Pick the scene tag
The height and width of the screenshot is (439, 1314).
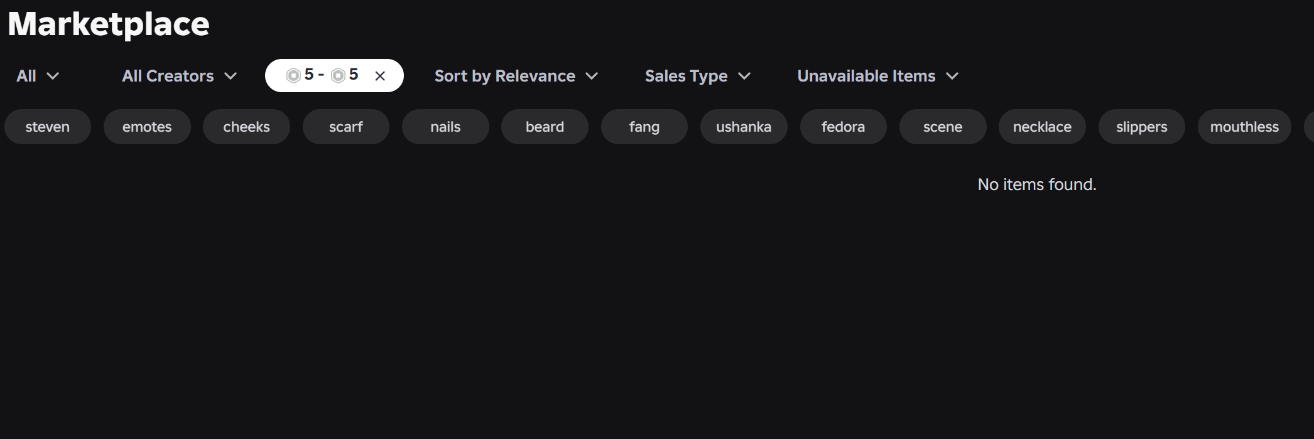coord(943,127)
